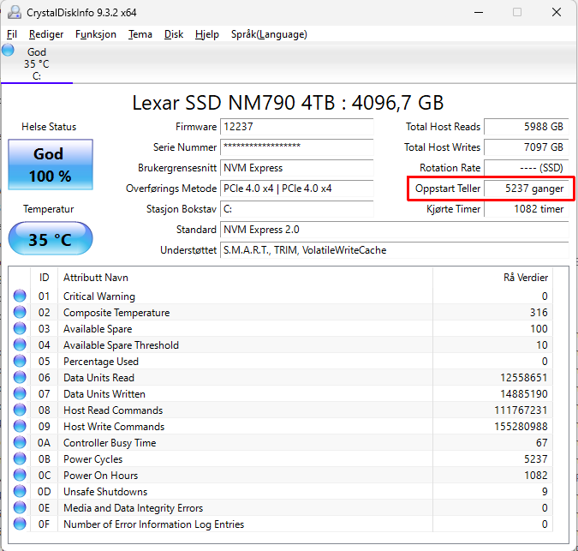The image size is (578, 551).
Task: Click the God 100 % health status button
Action: [x=51, y=165]
